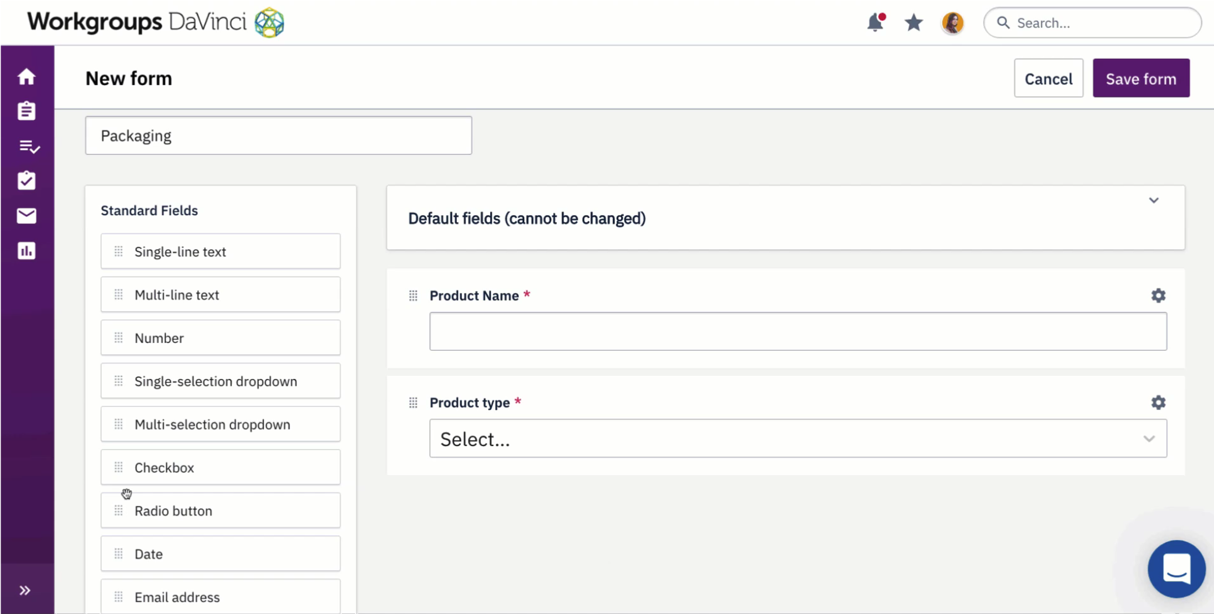Screen dimensions: 1214x614
Task: Select the Date field item
Action: pos(220,553)
